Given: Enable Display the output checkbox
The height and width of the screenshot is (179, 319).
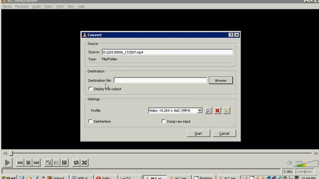Looking at the screenshot, I should pyautogui.click(x=90, y=89).
